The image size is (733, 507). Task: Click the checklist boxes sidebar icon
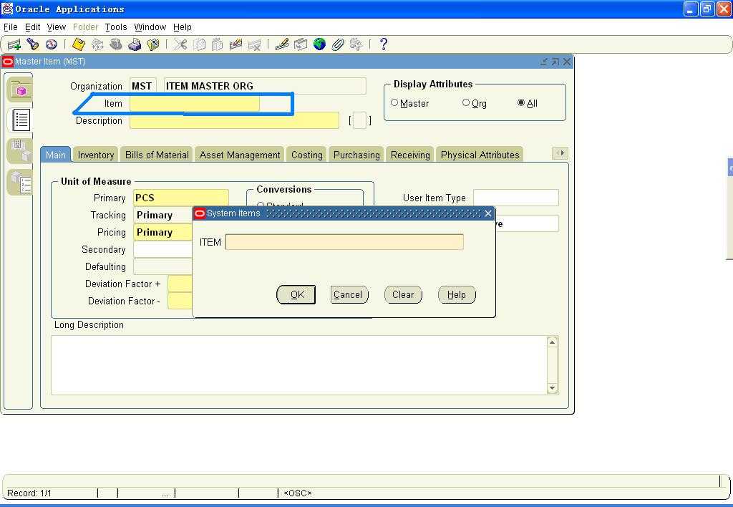pos(20,181)
